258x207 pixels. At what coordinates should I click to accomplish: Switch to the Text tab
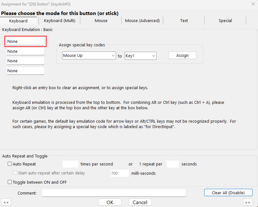point(184,20)
